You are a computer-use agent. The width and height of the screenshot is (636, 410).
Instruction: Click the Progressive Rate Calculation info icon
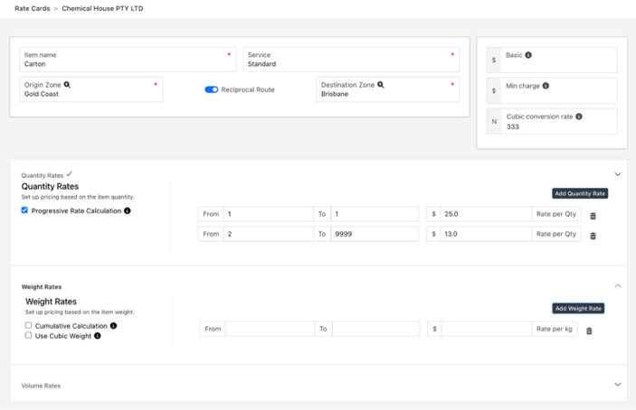click(128, 210)
